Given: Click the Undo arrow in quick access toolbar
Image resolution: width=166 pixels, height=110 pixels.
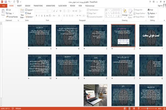Looking at the screenshot, I should pos(9,2).
